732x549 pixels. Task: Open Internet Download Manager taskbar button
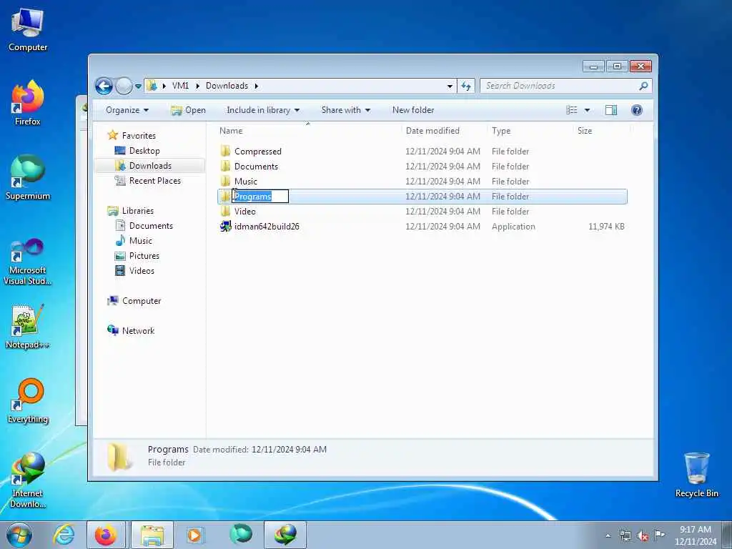(x=285, y=535)
